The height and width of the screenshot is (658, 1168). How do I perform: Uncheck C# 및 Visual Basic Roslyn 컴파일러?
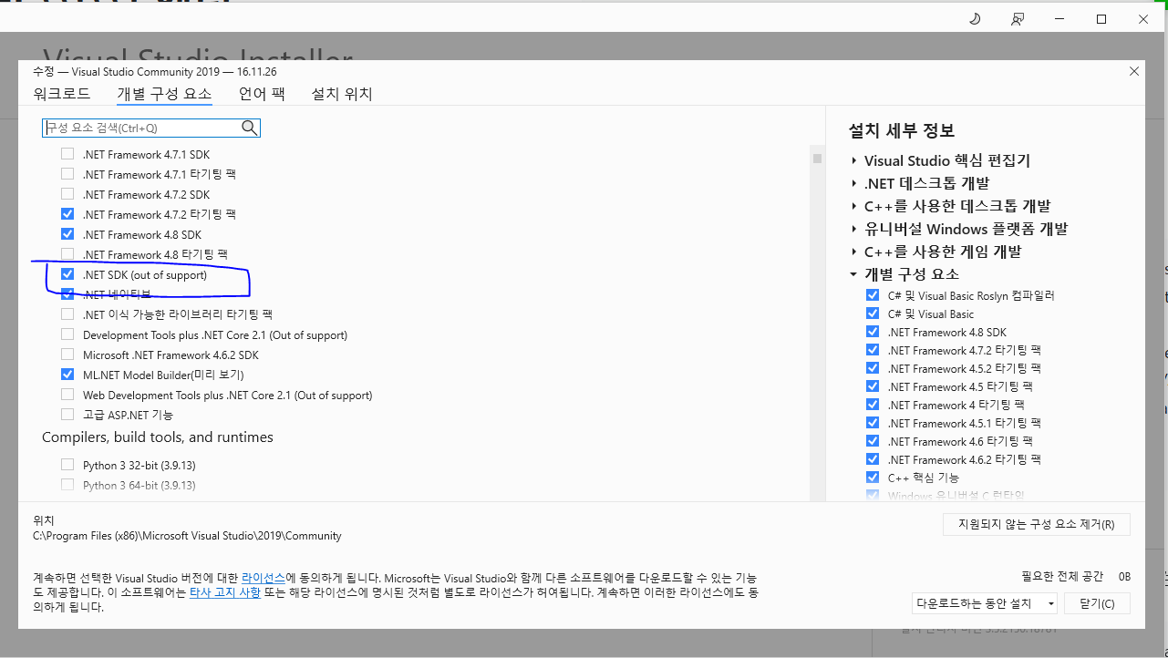873,295
